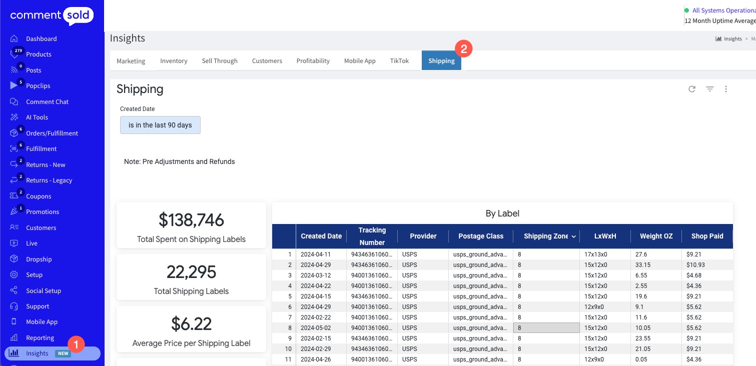Sort by the Created Date column header
Screen dimensions: 756x366
[x=321, y=236]
